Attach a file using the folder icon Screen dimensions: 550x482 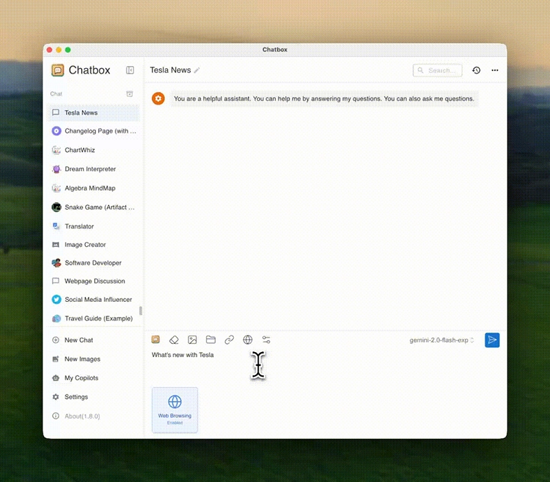coord(211,340)
